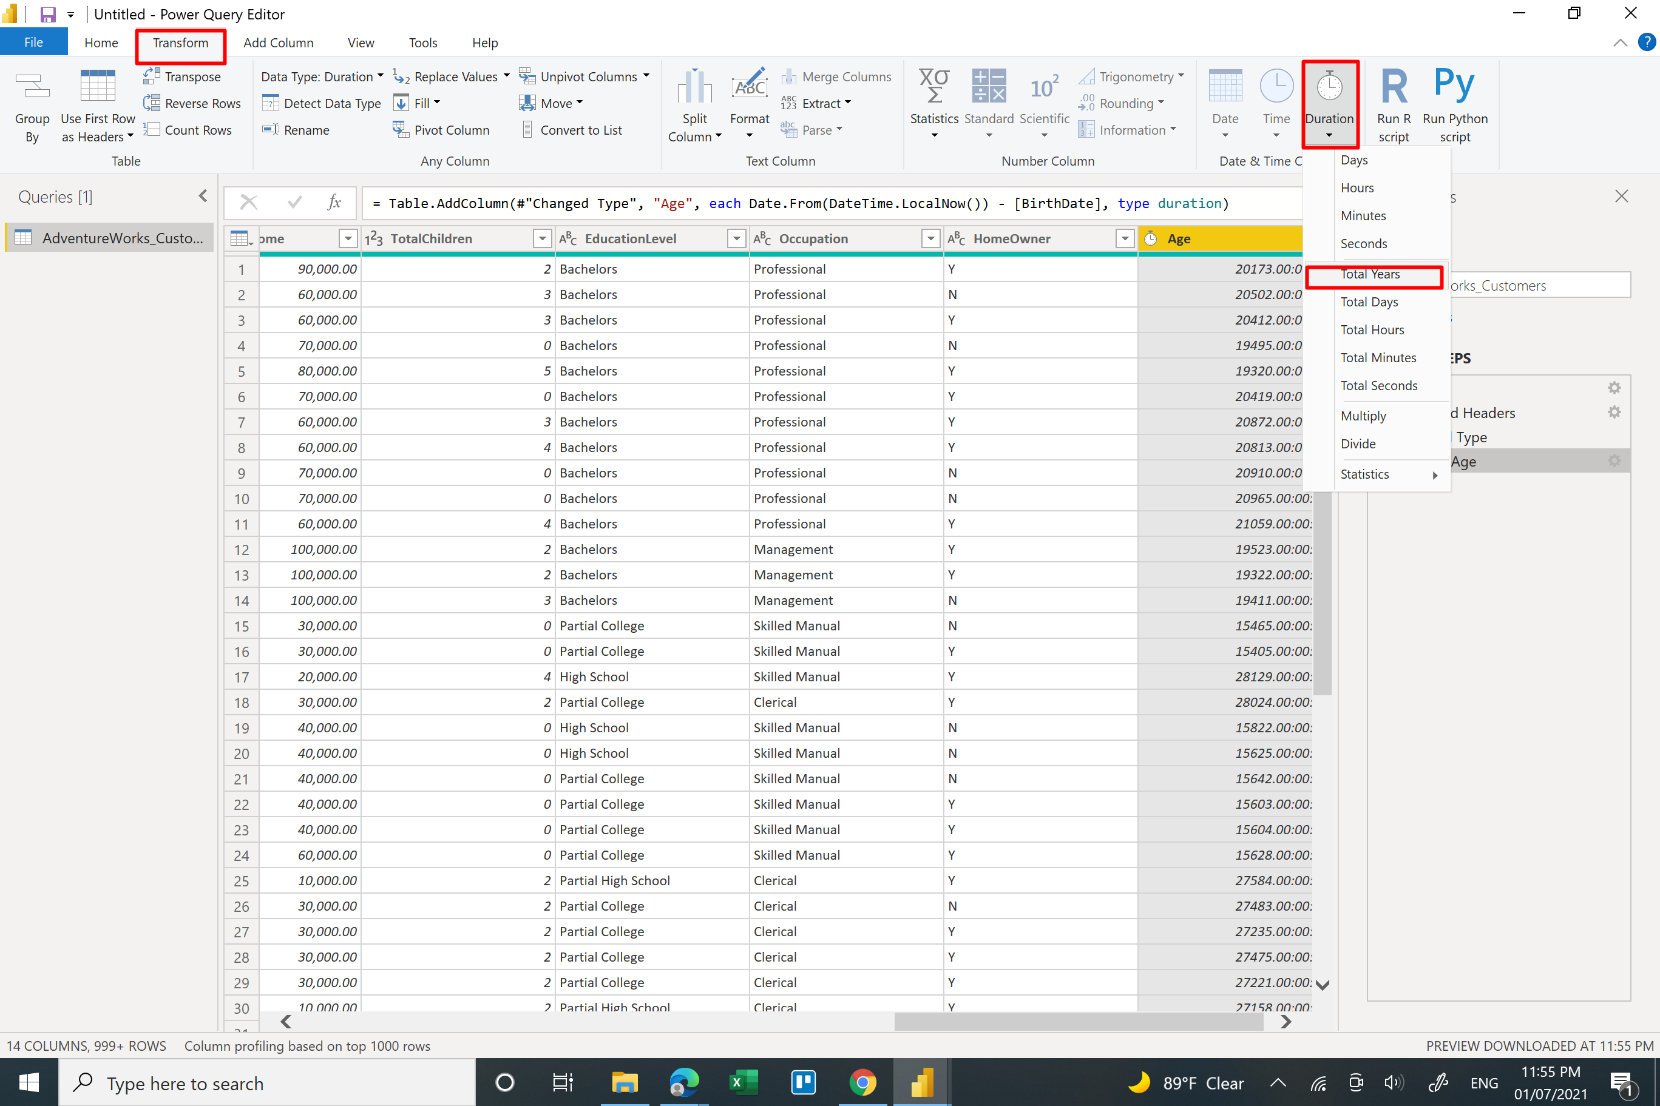The width and height of the screenshot is (1660, 1106).
Task: Click scroll right arrow below grid
Action: click(1286, 1020)
